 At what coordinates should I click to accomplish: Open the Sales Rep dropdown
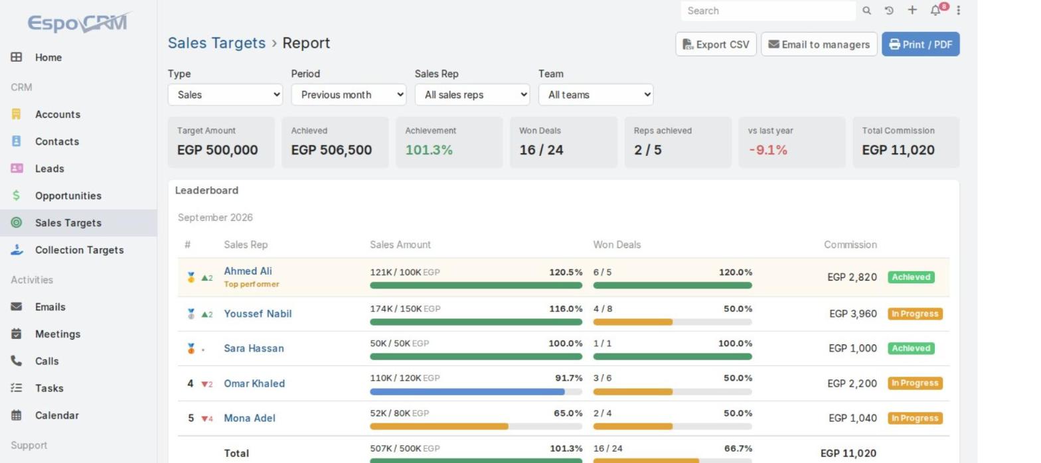(x=472, y=95)
